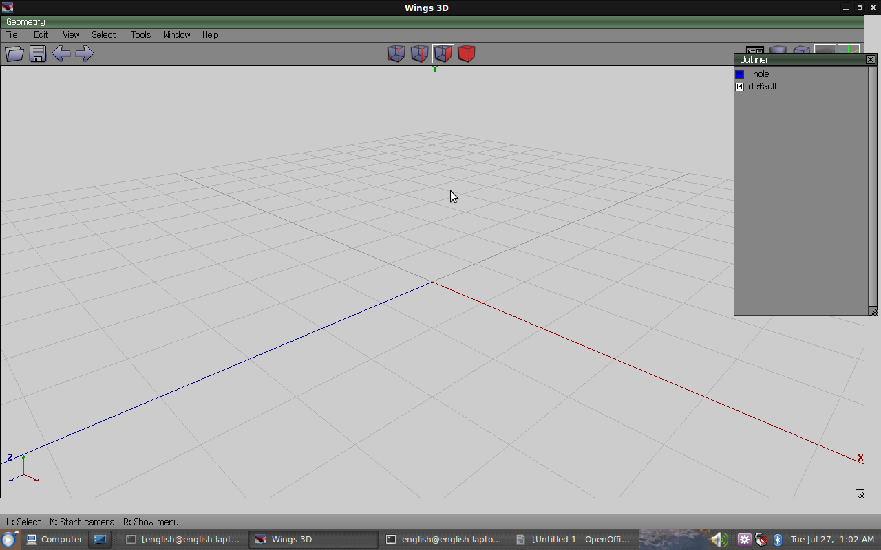Activate face selection mode cube
881x550 pixels.
(x=443, y=54)
